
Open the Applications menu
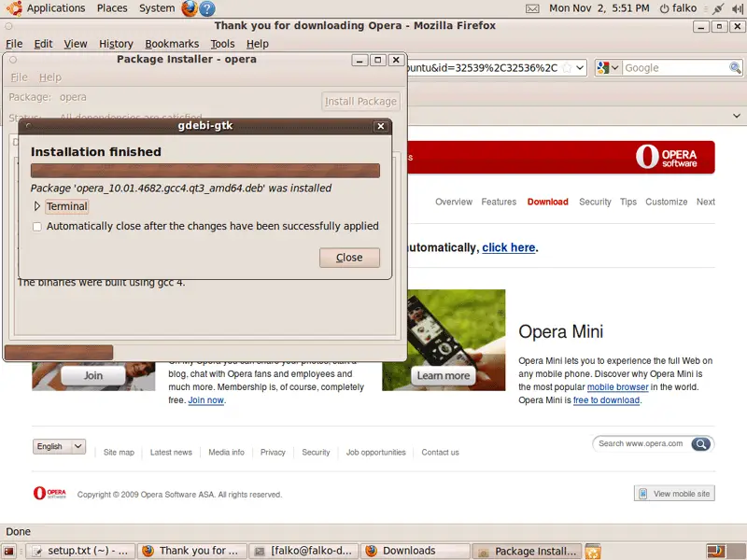[x=56, y=8]
